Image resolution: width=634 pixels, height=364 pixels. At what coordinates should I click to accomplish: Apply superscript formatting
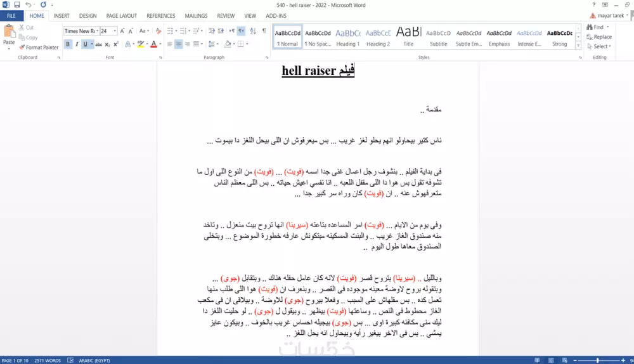115,44
